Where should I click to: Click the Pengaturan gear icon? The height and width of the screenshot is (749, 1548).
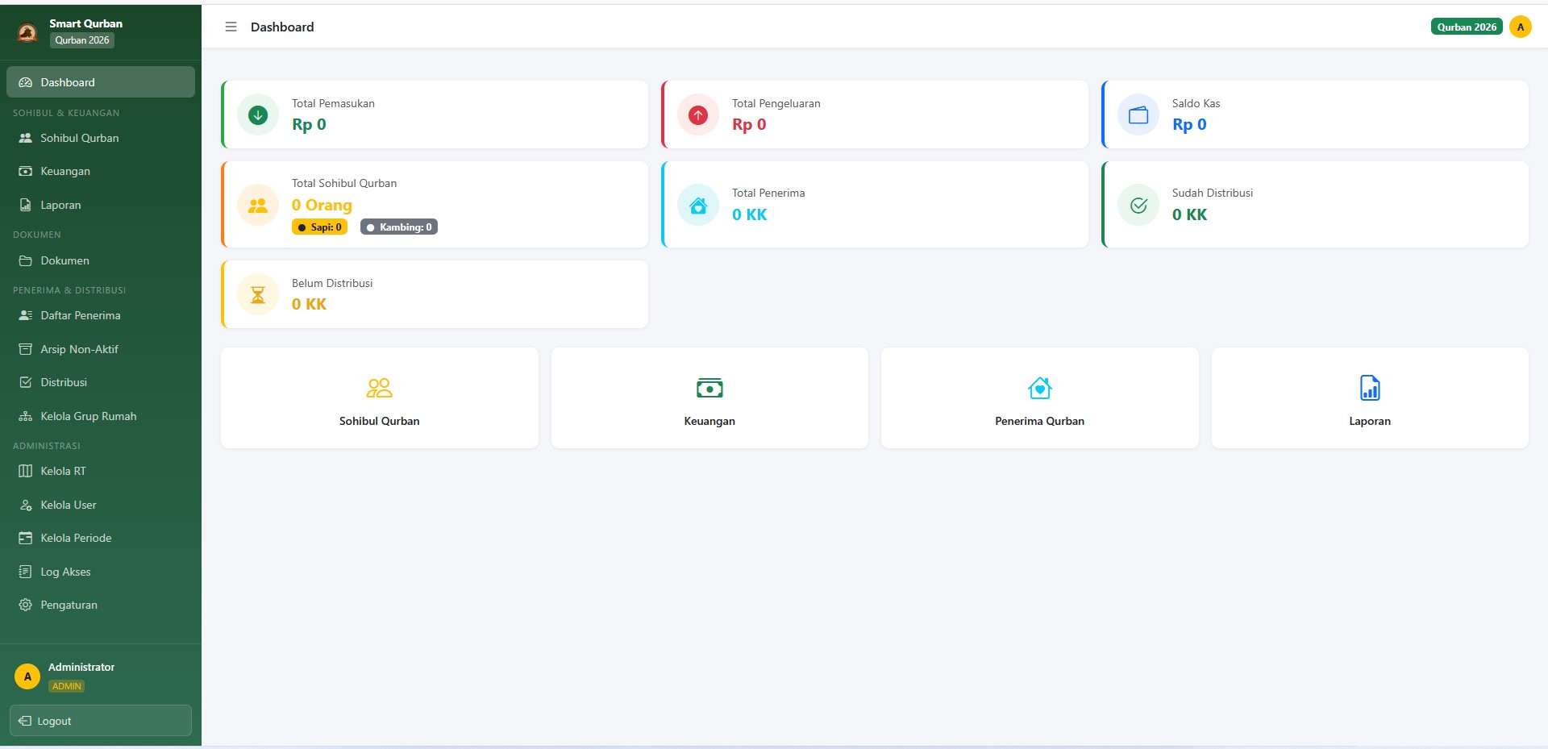point(25,605)
